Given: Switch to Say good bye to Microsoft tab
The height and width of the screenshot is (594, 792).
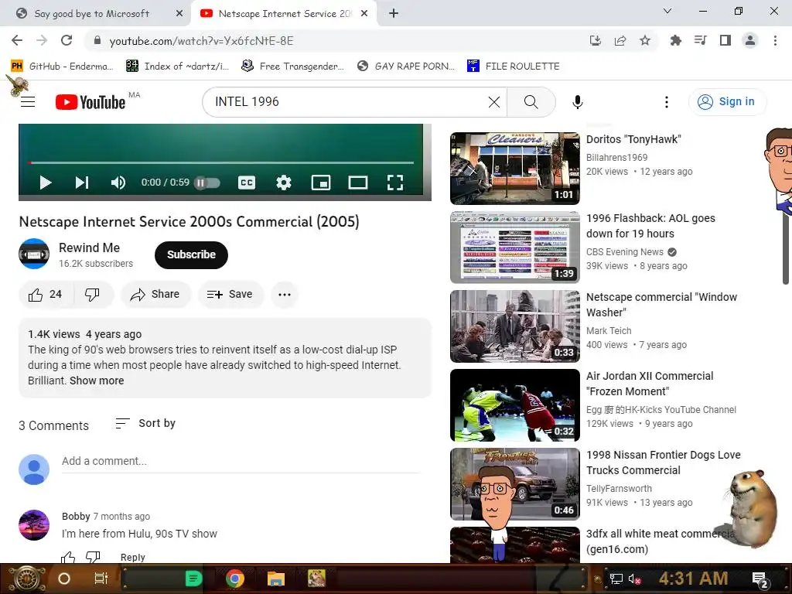Looking at the screenshot, I should pyautogui.click(x=95, y=14).
